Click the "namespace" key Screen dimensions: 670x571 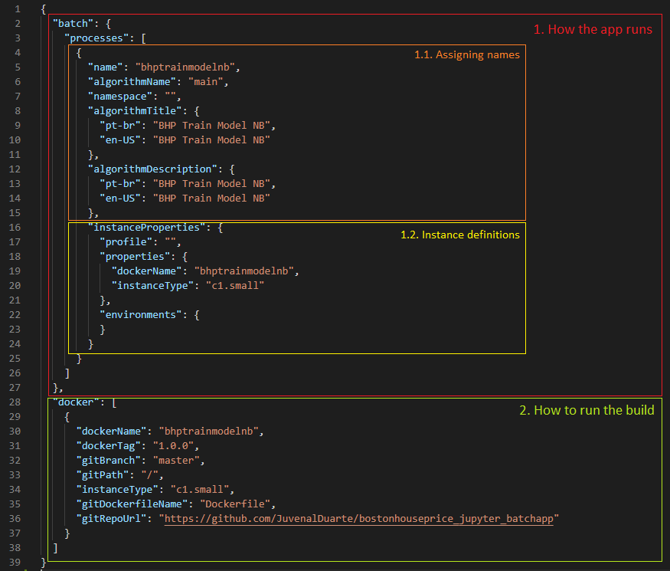point(120,97)
